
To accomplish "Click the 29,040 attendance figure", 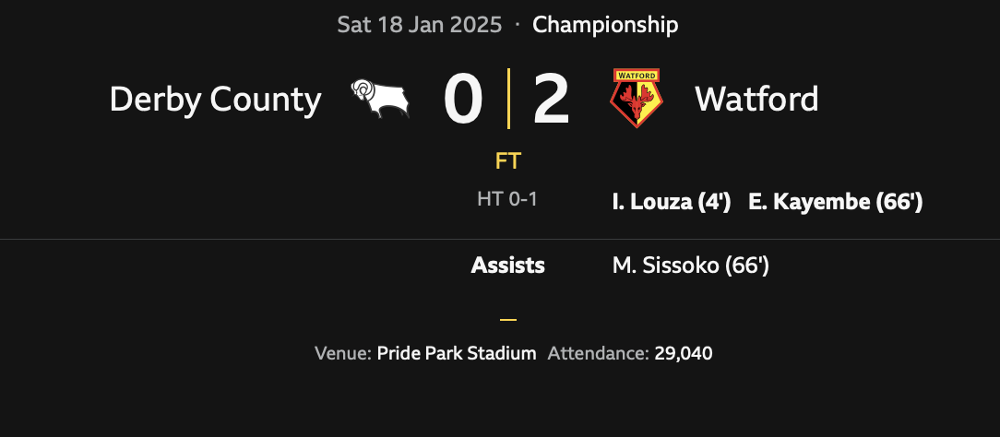I will (x=684, y=353).
